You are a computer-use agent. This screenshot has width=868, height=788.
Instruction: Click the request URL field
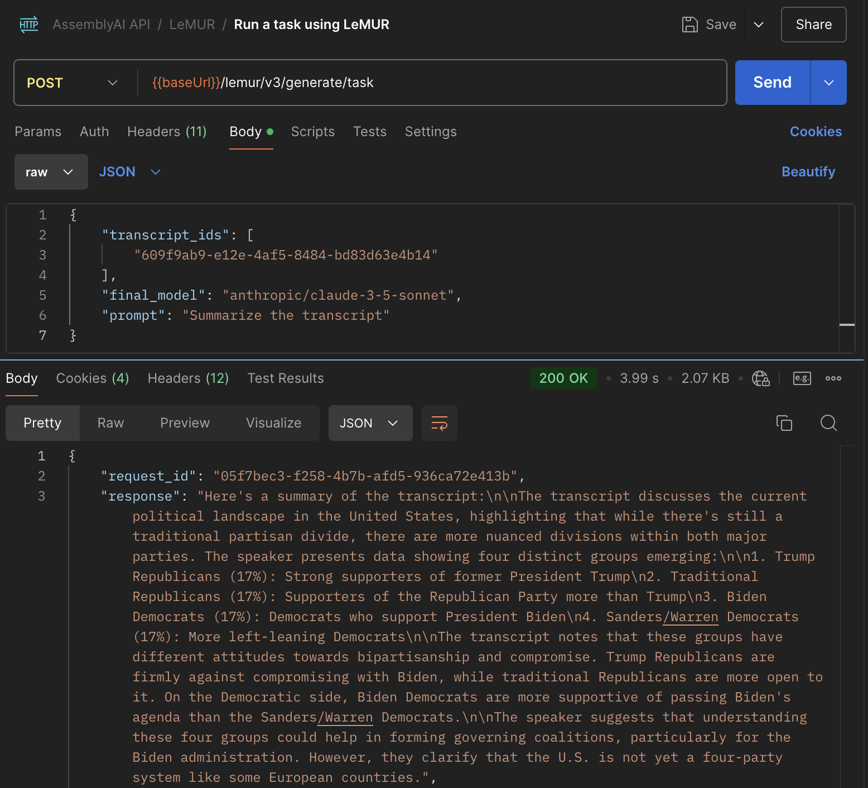[x=390, y=83]
